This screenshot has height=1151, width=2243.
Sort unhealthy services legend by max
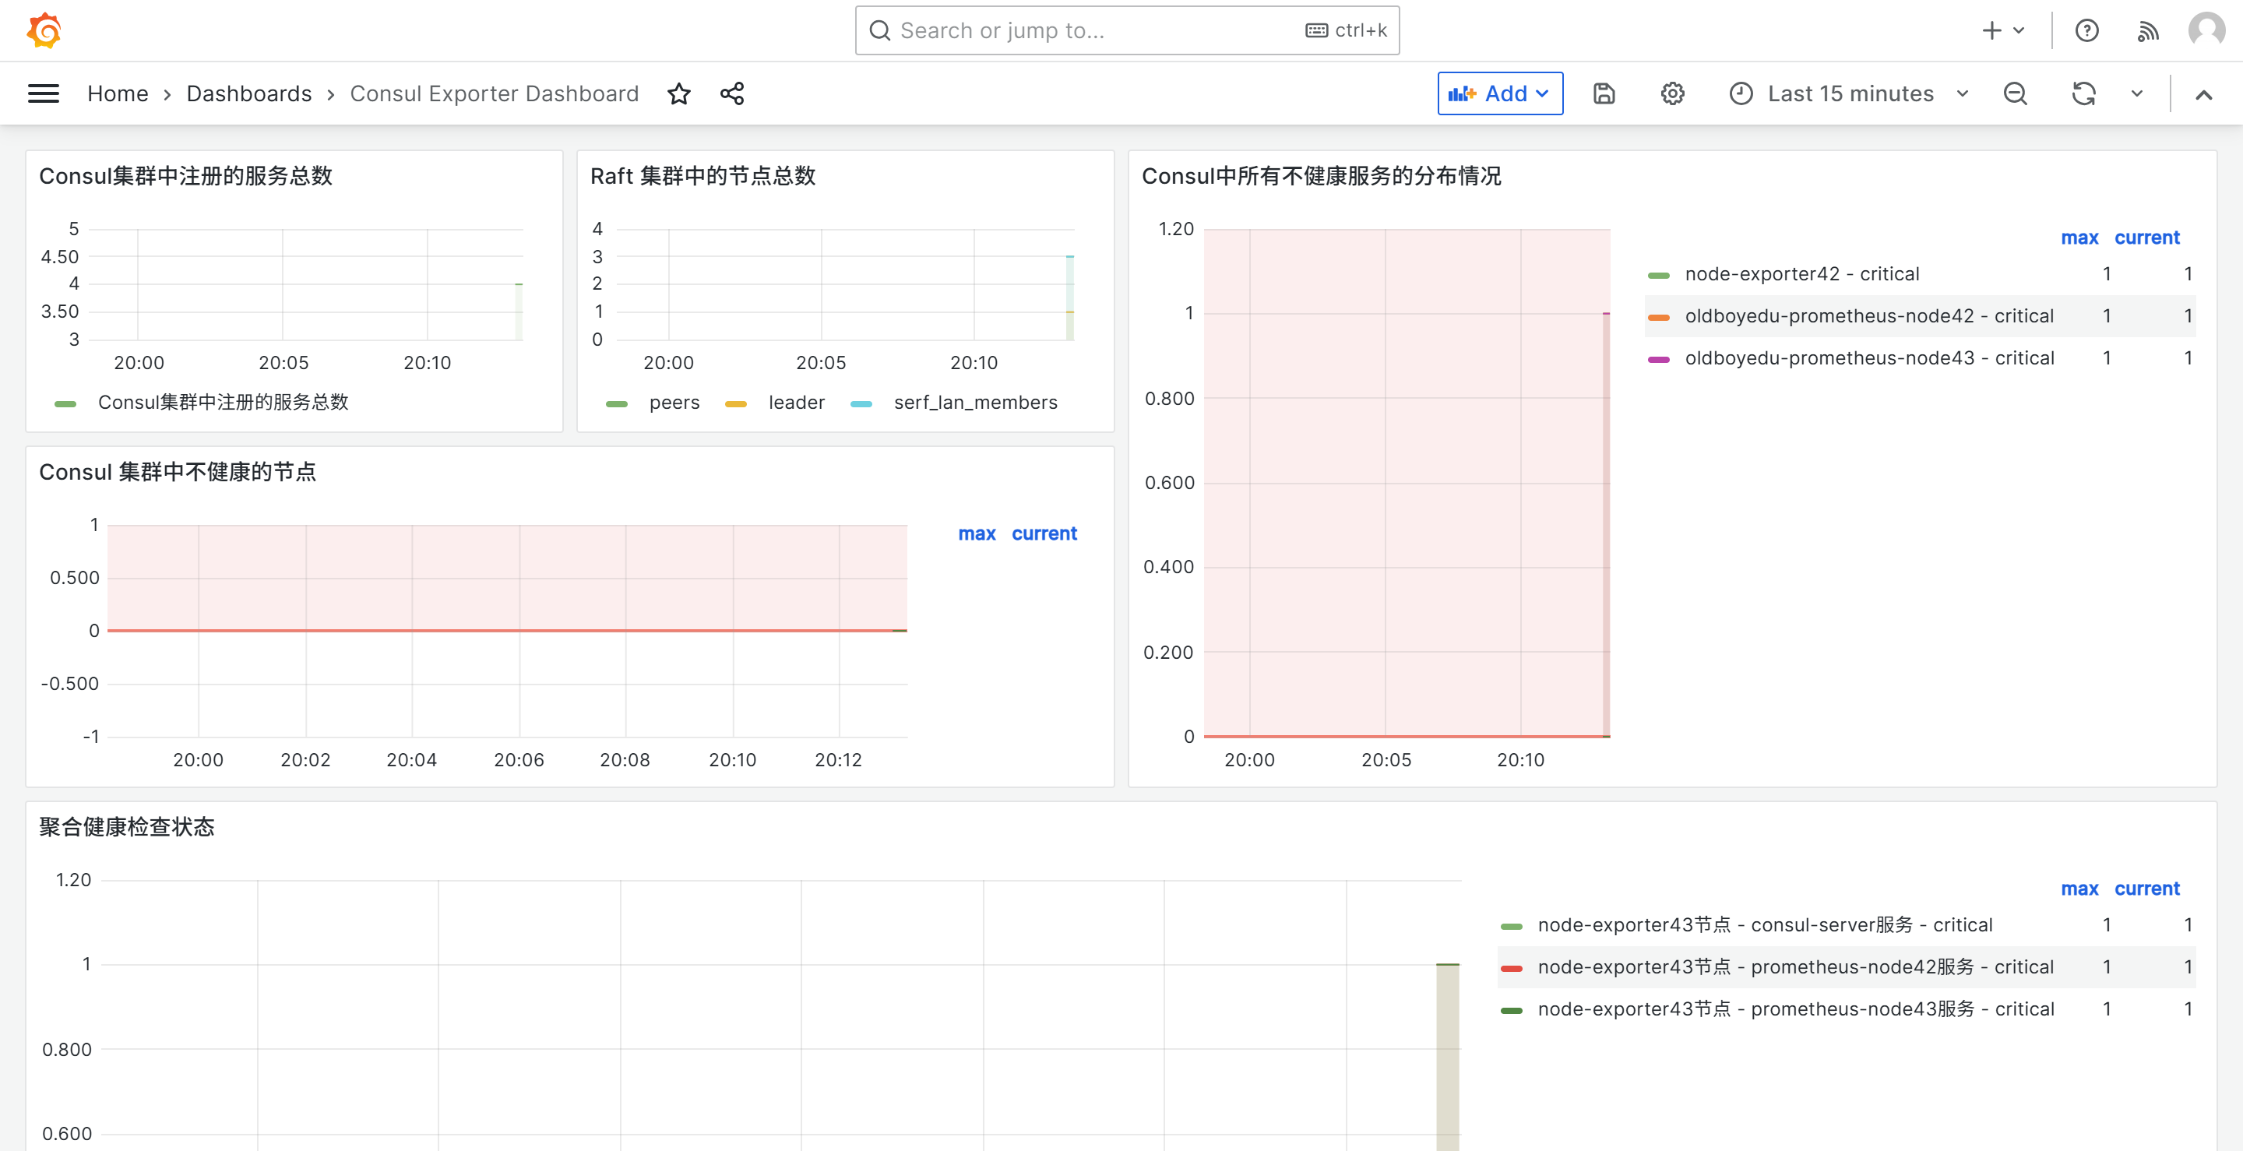pos(2079,238)
